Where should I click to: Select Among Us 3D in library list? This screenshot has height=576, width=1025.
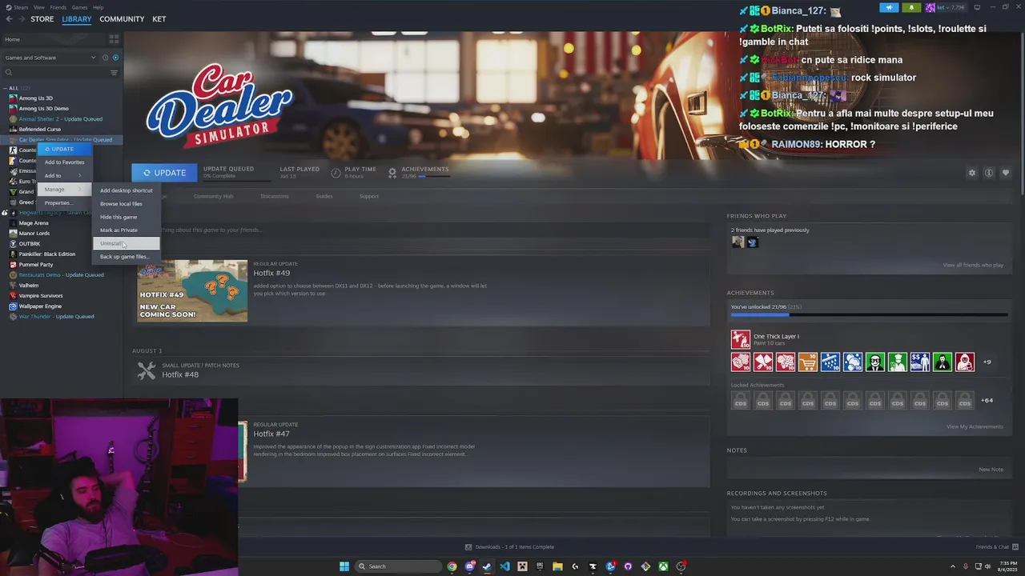(x=36, y=98)
